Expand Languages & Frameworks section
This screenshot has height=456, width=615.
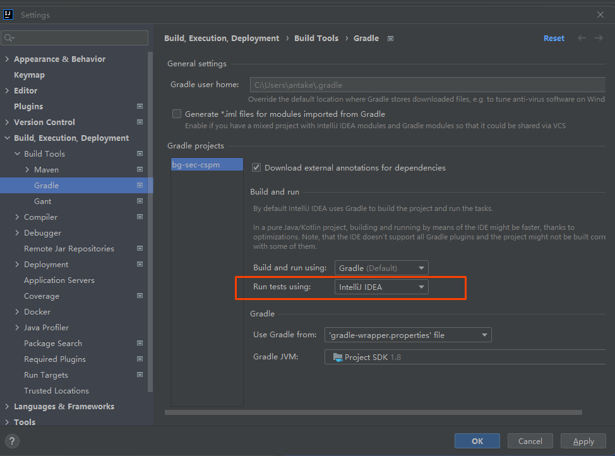point(7,407)
